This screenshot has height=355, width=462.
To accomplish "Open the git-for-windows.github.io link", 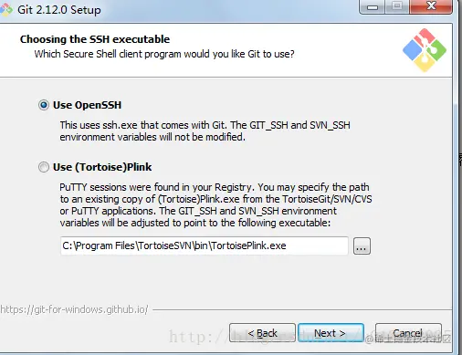I will pyautogui.click(x=74, y=309).
